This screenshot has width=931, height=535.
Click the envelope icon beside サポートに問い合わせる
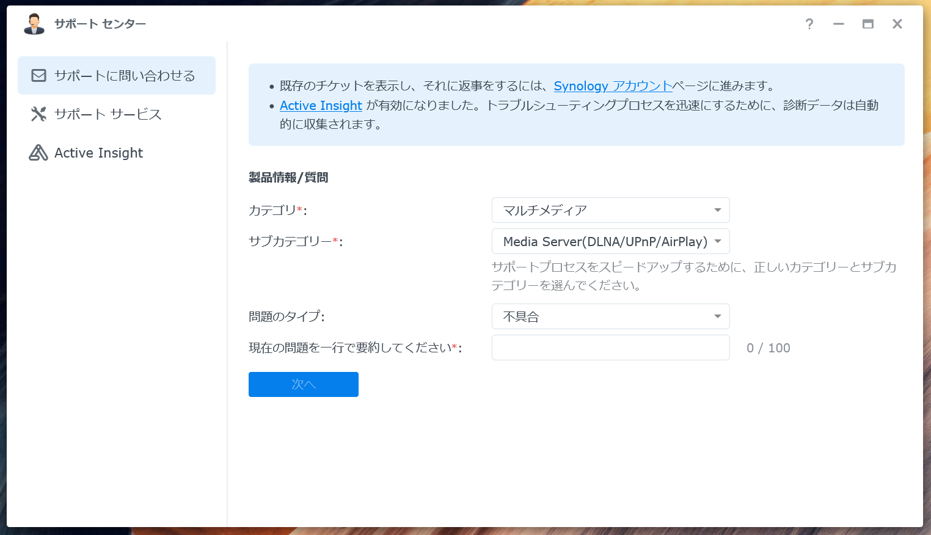(x=38, y=75)
